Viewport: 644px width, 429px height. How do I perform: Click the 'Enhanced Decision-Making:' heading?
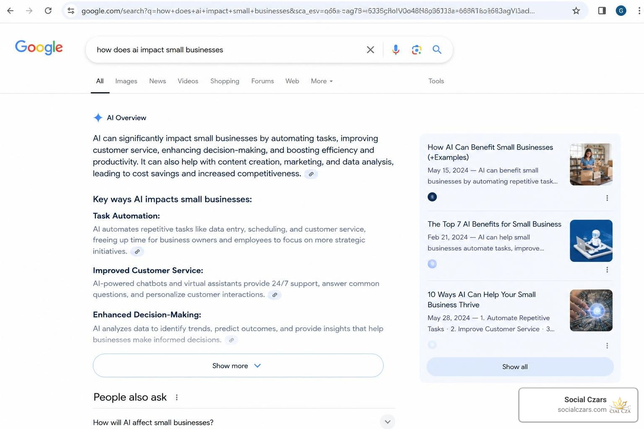[x=147, y=315]
